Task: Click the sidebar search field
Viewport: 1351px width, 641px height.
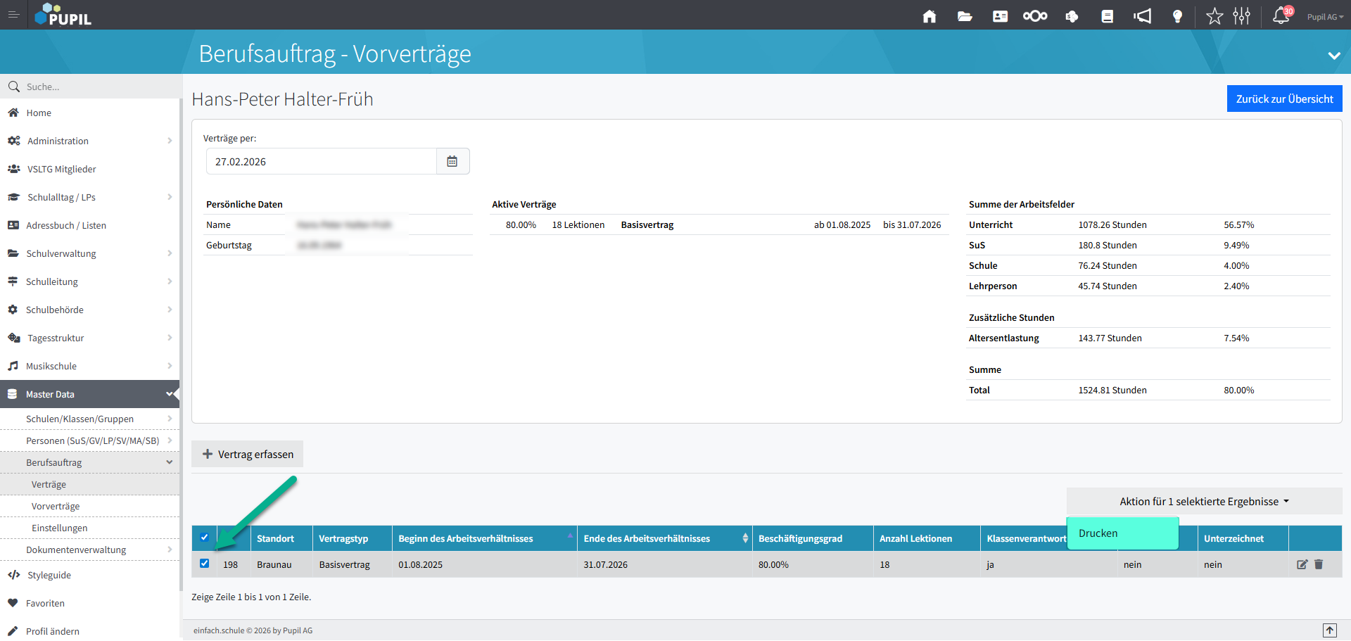Action: pos(91,87)
